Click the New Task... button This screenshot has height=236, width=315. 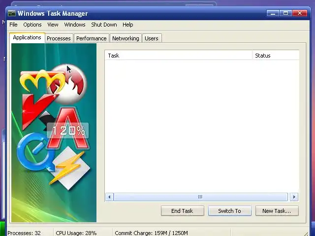click(x=277, y=211)
